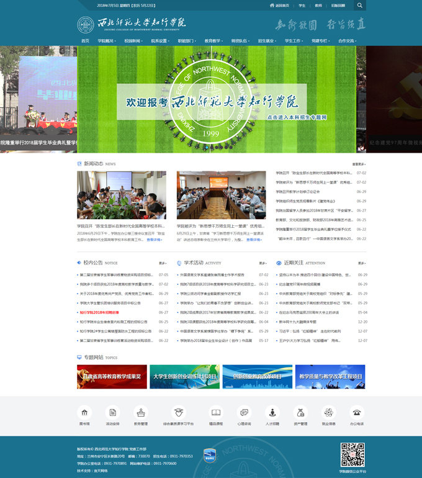Click 更多 beside 学术活动 ACTIVITY

(x=263, y=263)
